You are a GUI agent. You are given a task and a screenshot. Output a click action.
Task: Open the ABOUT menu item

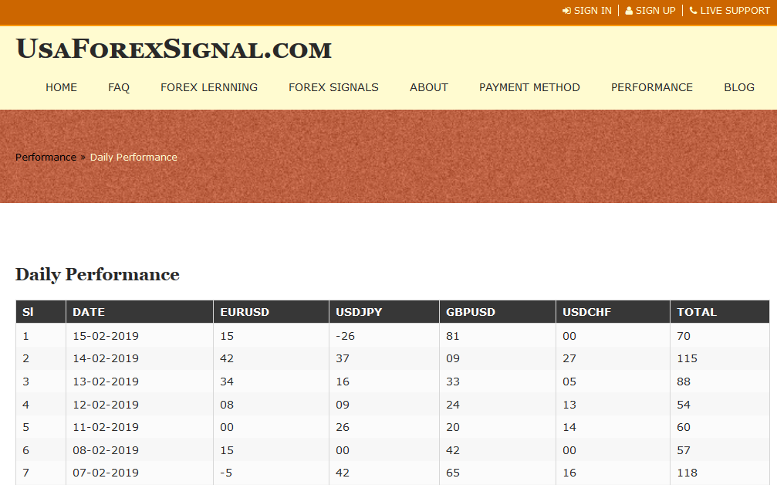pos(429,88)
